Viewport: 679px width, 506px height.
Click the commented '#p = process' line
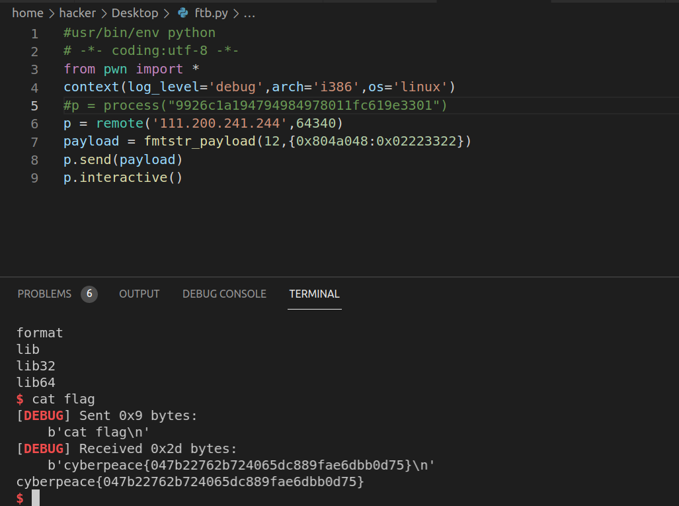point(255,105)
